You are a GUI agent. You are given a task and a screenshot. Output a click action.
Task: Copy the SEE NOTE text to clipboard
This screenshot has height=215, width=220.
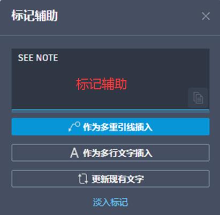[198, 98]
